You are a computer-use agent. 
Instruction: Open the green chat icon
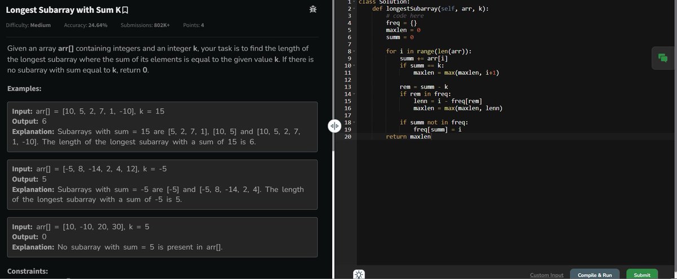point(663,57)
